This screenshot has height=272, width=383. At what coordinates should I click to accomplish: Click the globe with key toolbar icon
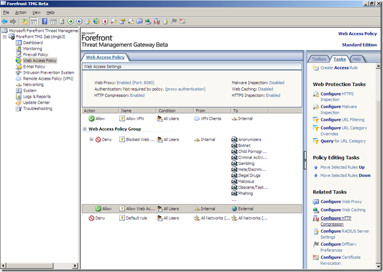click(x=96, y=21)
